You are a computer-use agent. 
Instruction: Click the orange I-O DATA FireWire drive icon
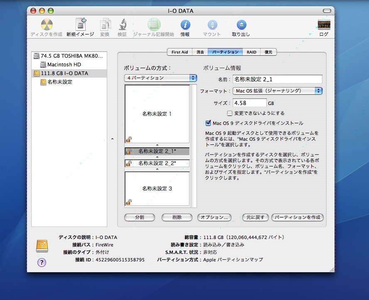click(x=37, y=73)
